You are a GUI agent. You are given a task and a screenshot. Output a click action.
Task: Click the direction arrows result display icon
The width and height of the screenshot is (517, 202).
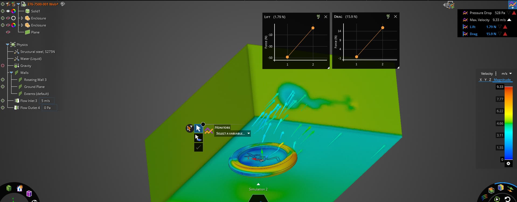click(510, 189)
